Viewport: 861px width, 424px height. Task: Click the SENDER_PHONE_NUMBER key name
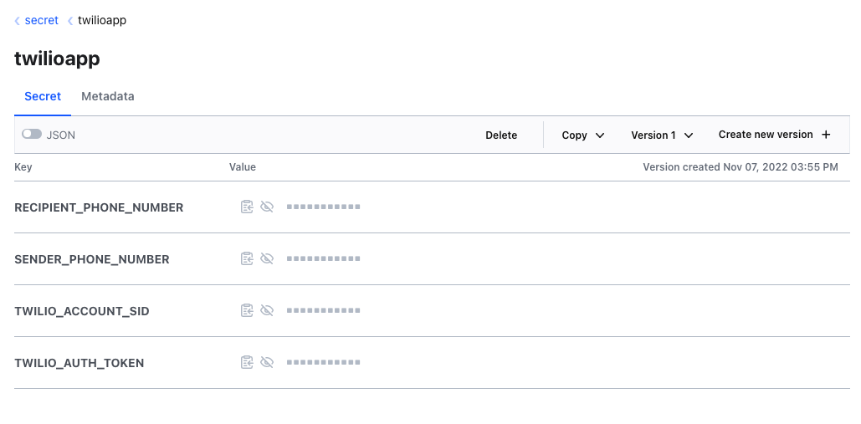click(92, 259)
